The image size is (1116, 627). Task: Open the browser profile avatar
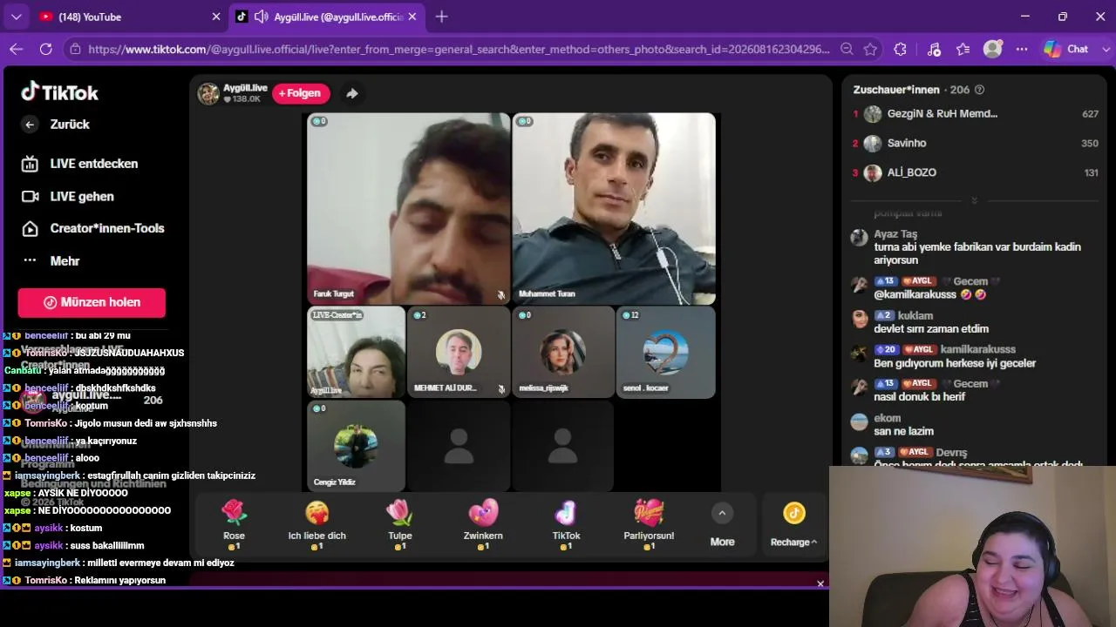click(x=992, y=50)
